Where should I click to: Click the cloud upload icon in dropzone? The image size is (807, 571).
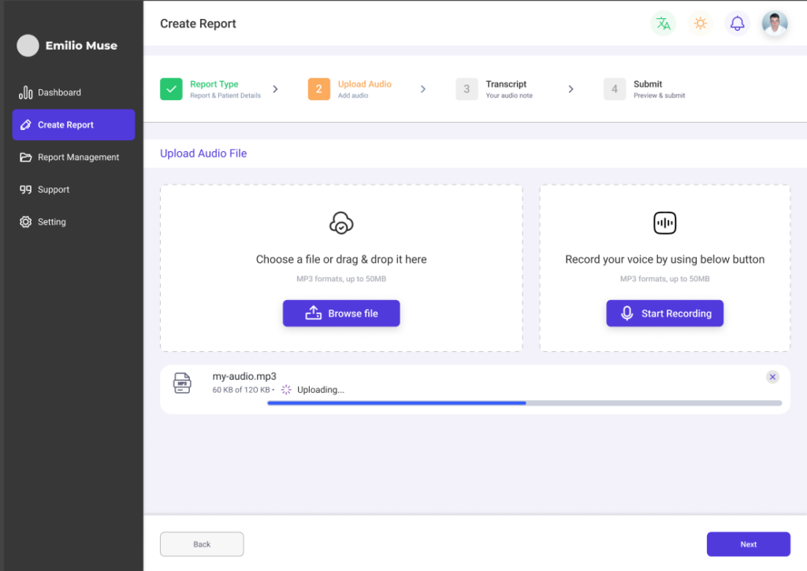pyautogui.click(x=341, y=224)
